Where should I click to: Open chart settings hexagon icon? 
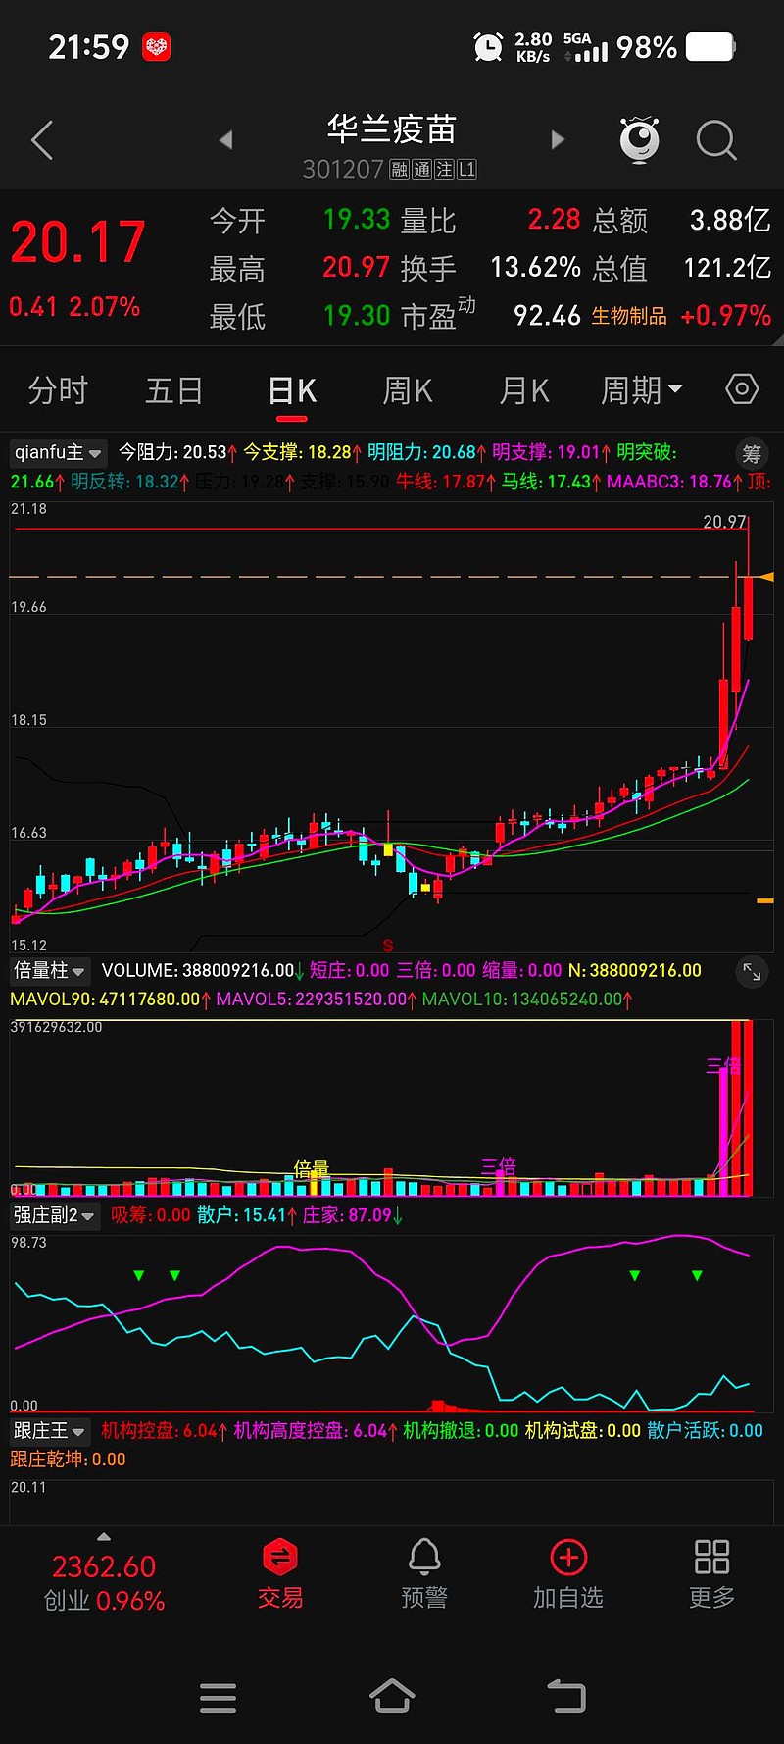pos(742,389)
